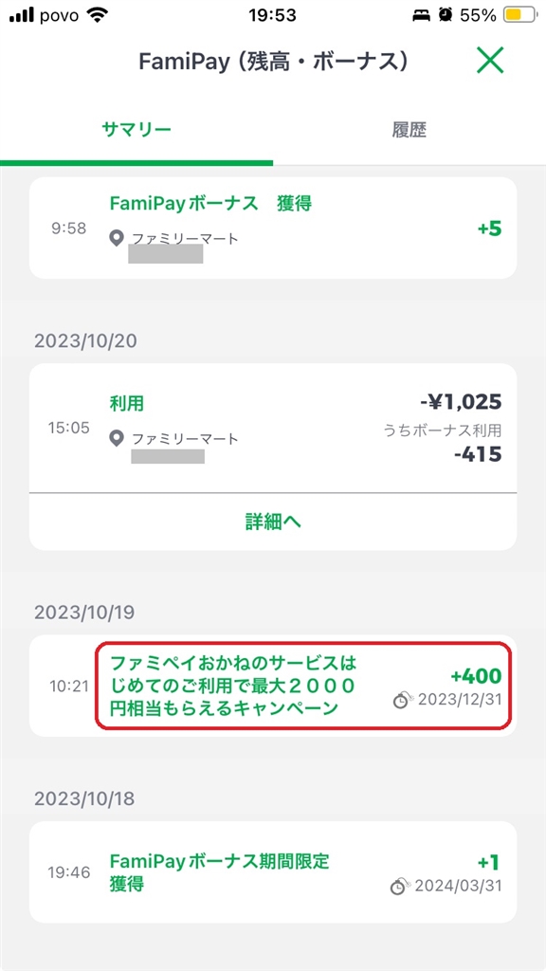Tap the Wi-Fi status icon
The width and height of the screenshot is (546, 971).
click(x=98, y=15)
